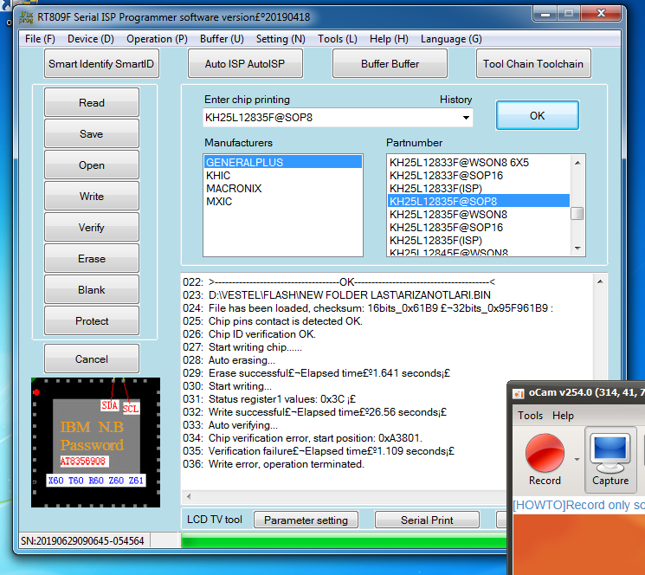This screenshot has height=575, width=645.
Task: Select MACRONIX in Manufacturers list
Action: point(233,189)
